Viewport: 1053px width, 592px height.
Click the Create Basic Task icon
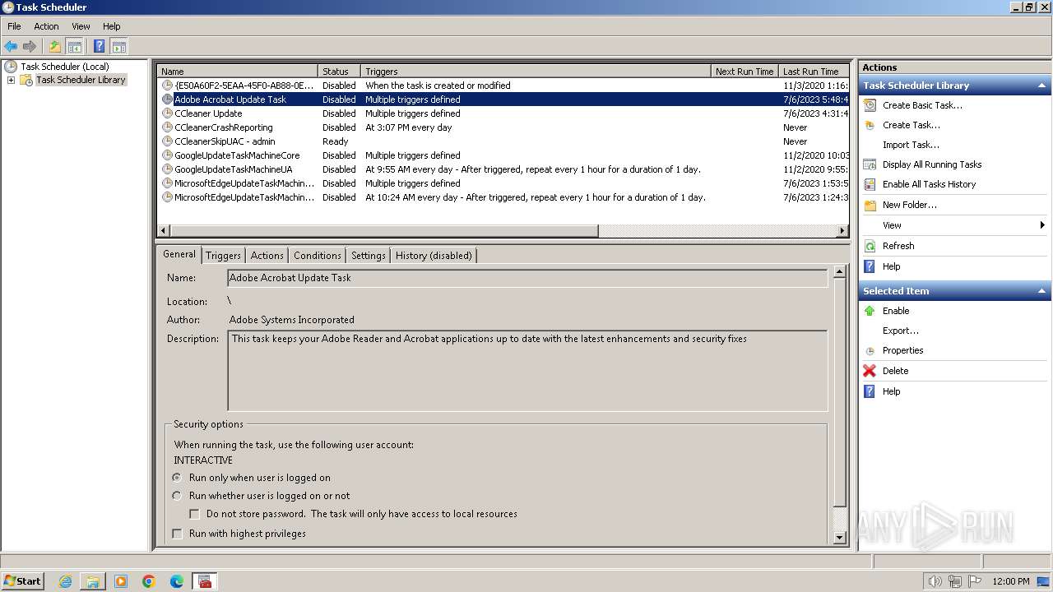tap(870, 105)
